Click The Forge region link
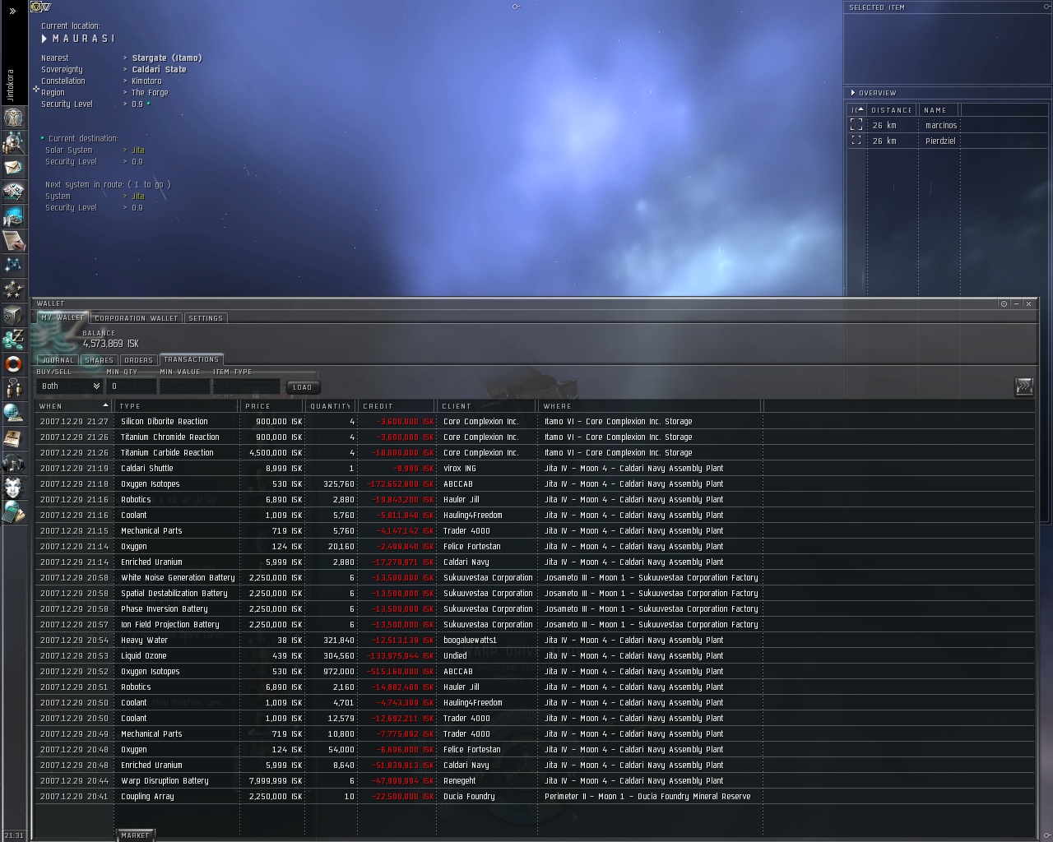 (150, 93)
